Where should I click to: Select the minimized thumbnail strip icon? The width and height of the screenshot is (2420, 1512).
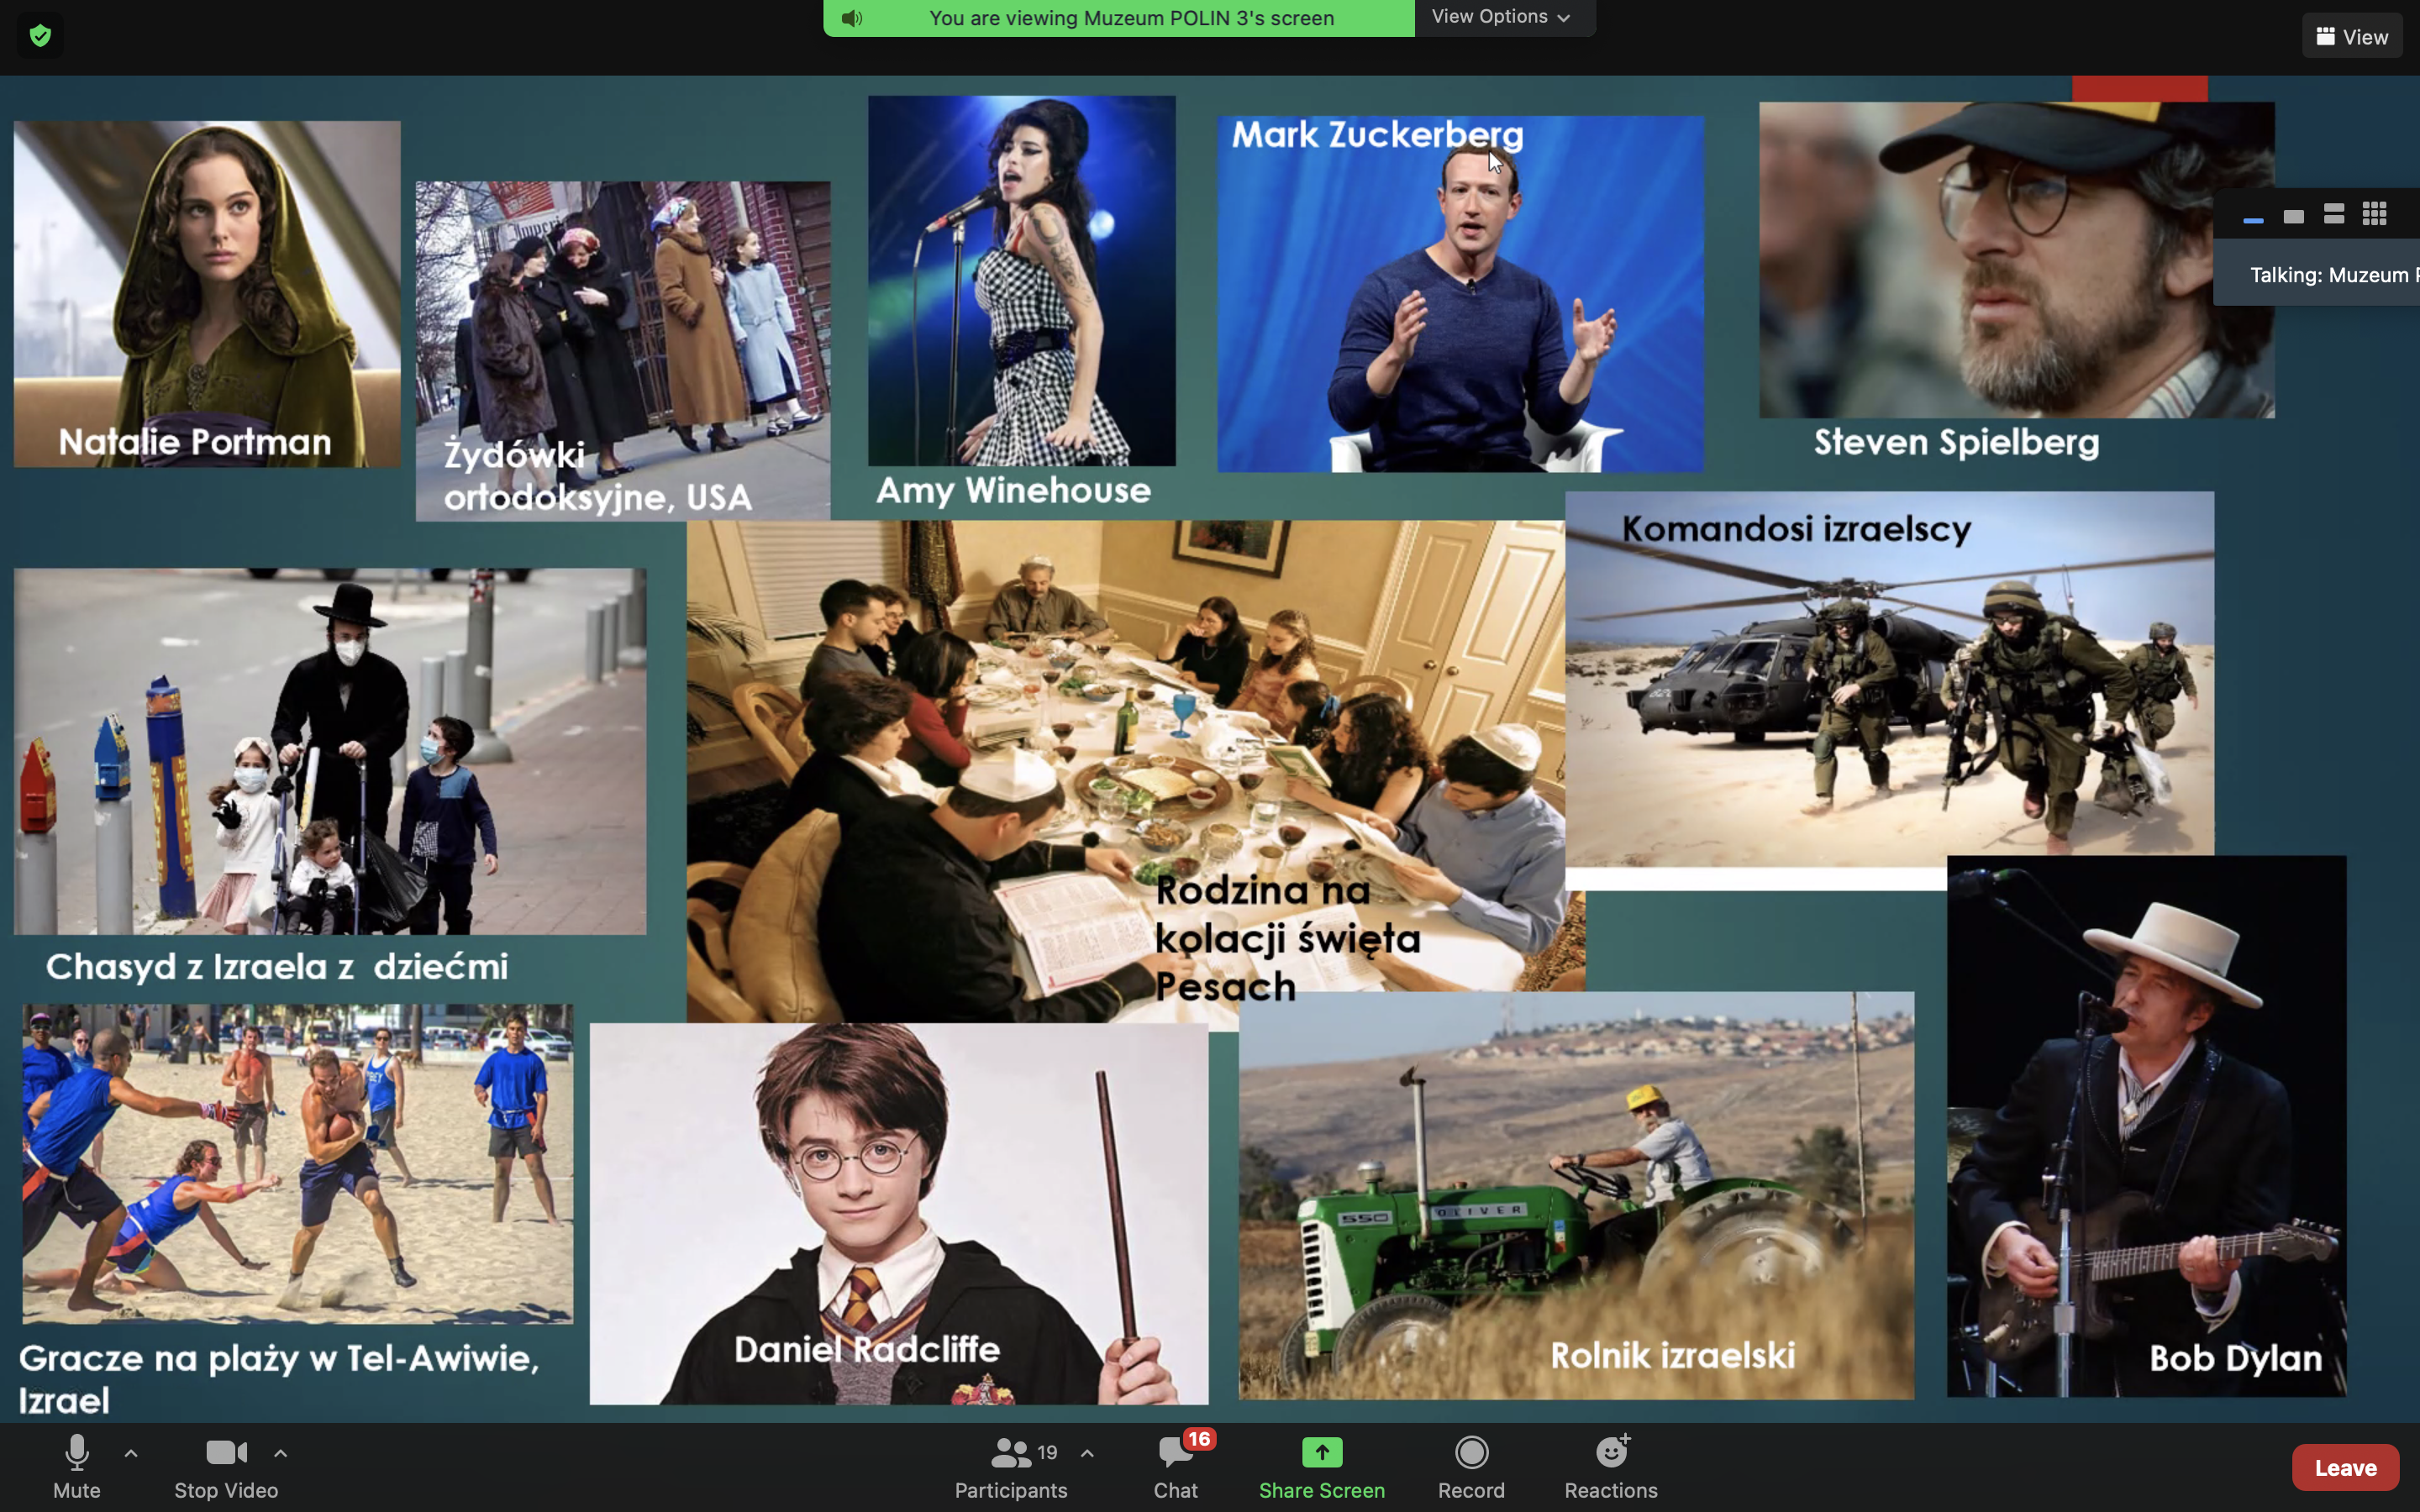pyautogui.click(x=2253, y=219)
